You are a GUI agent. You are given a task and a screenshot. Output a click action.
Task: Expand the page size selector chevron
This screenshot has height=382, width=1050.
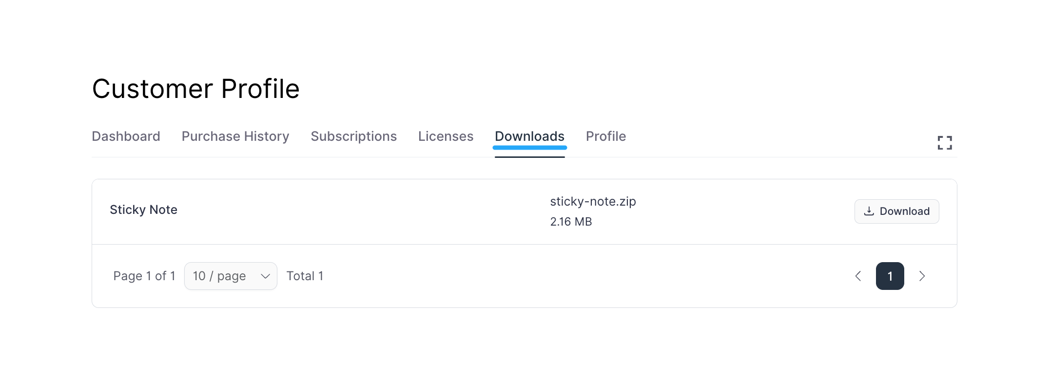coord(265,276)
